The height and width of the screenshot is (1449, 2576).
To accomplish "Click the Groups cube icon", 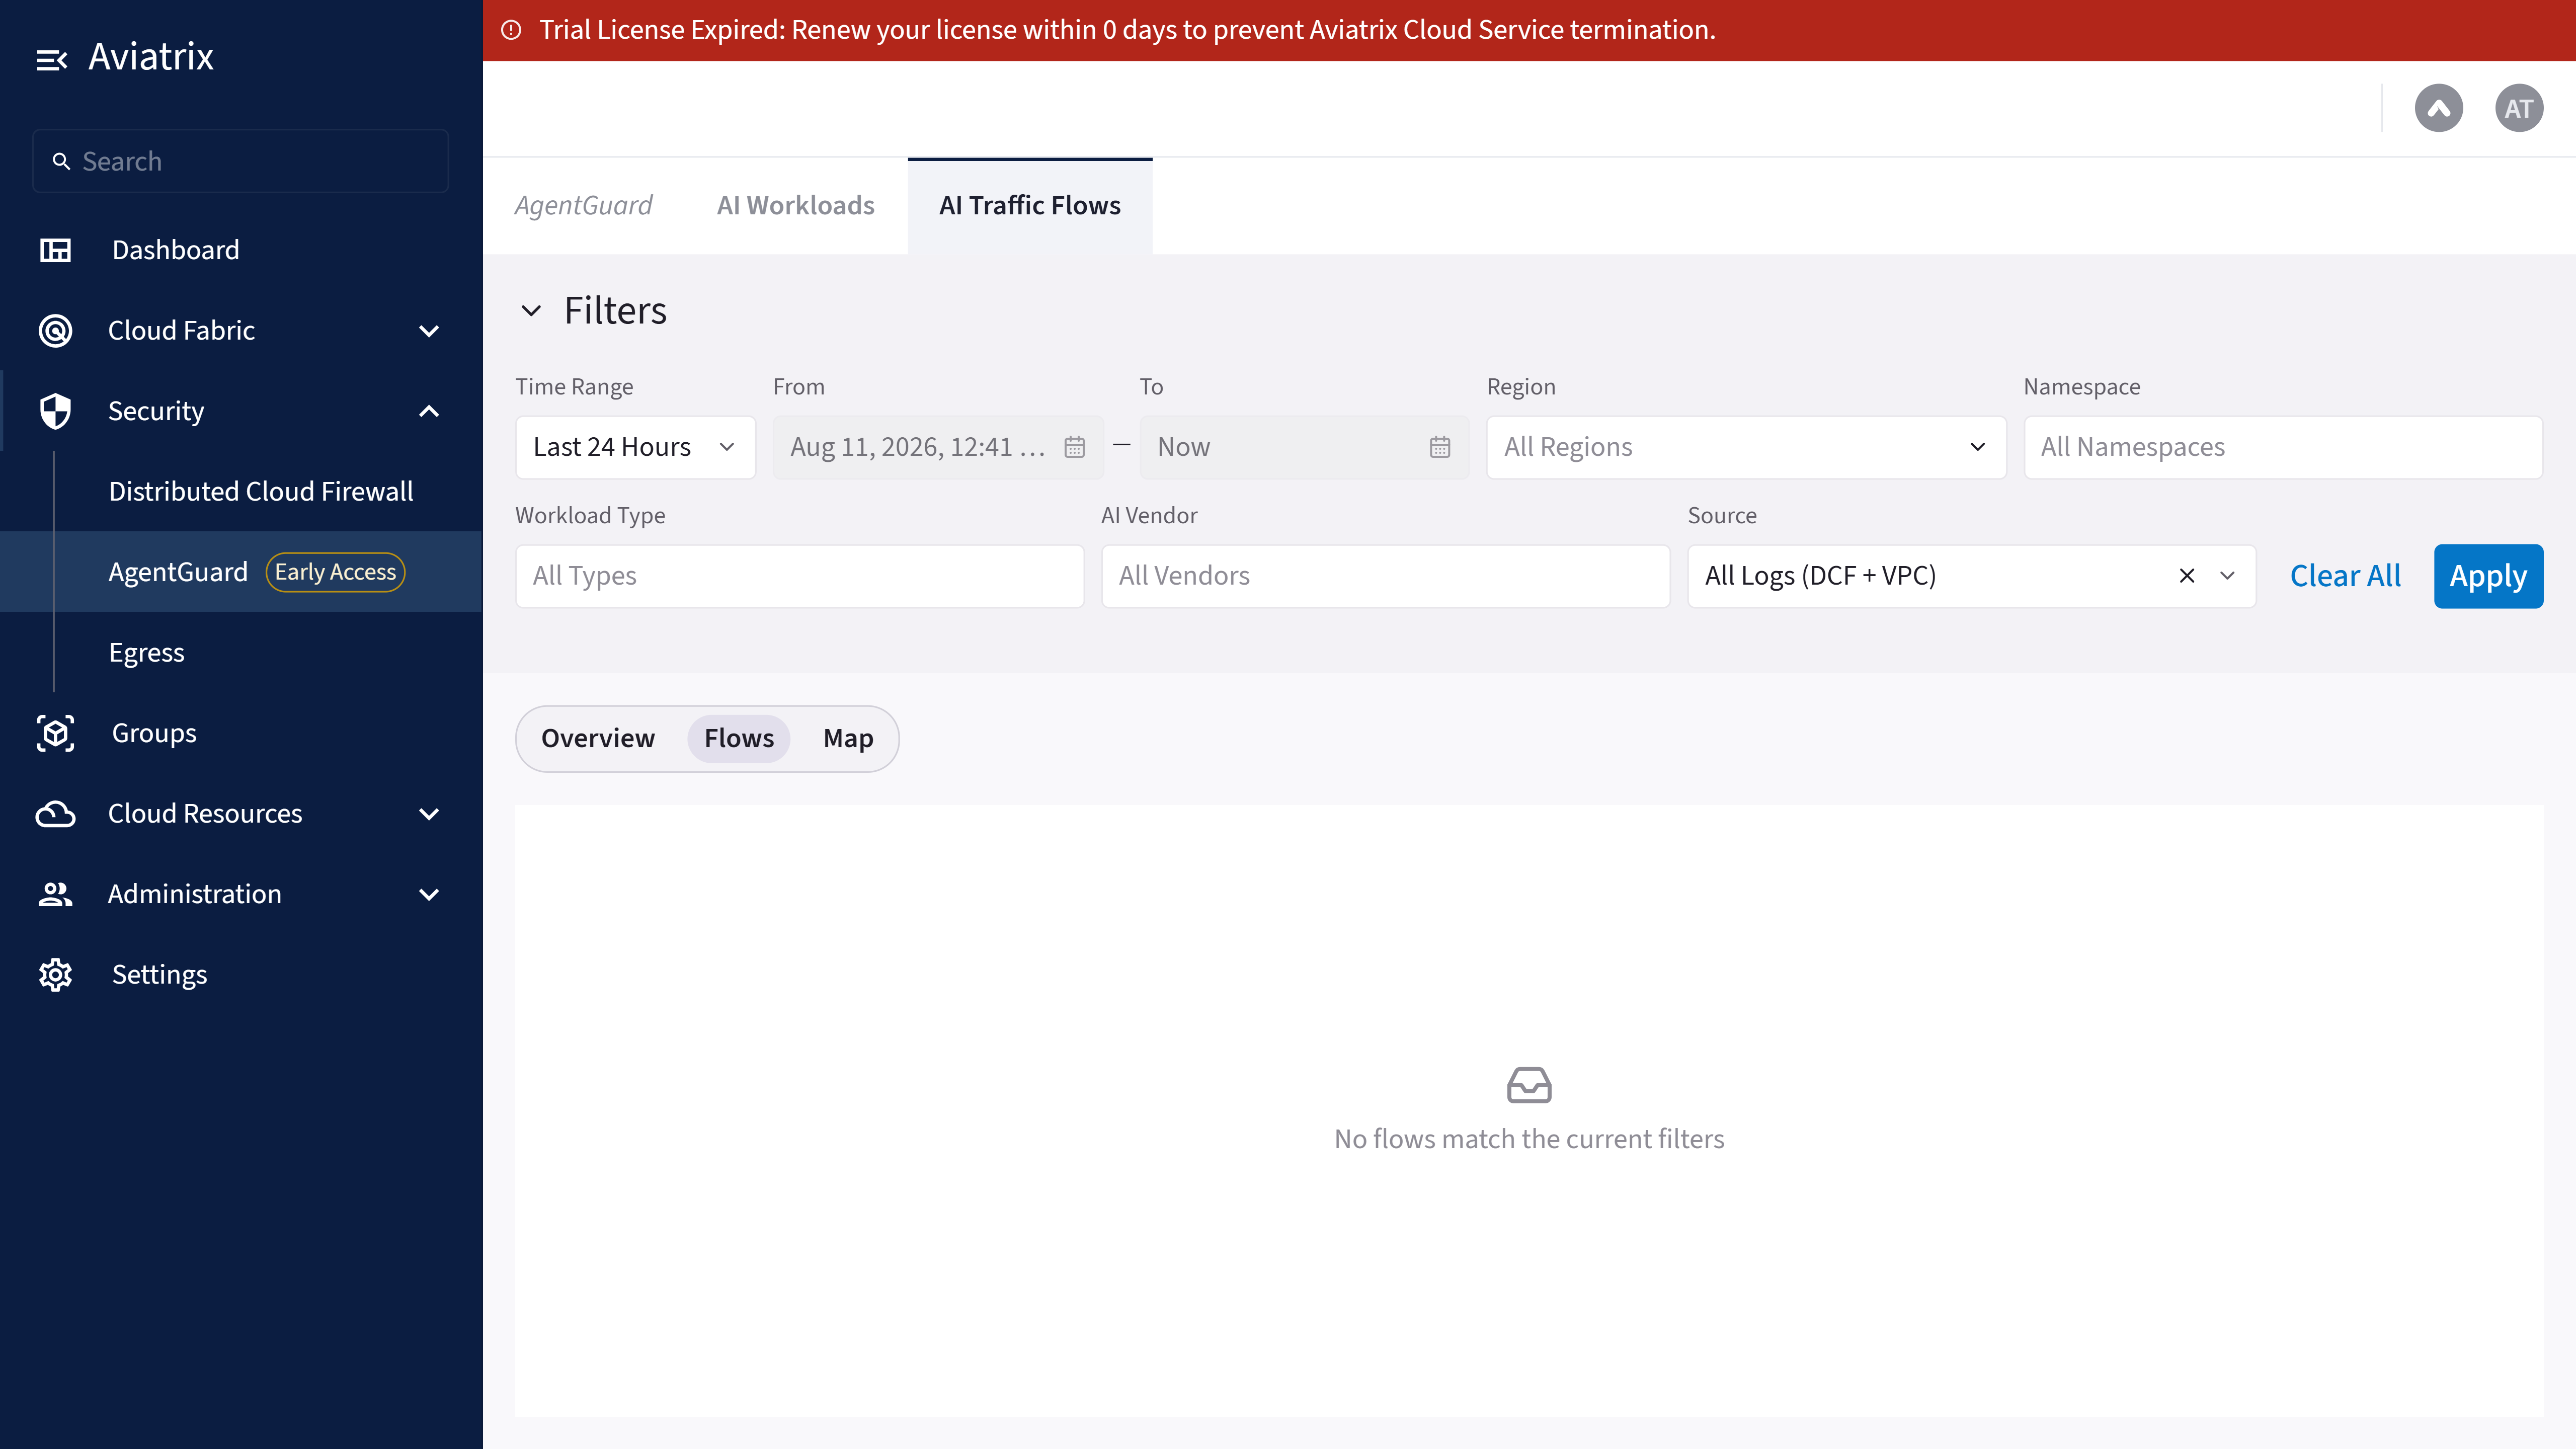I will point(55,733).
